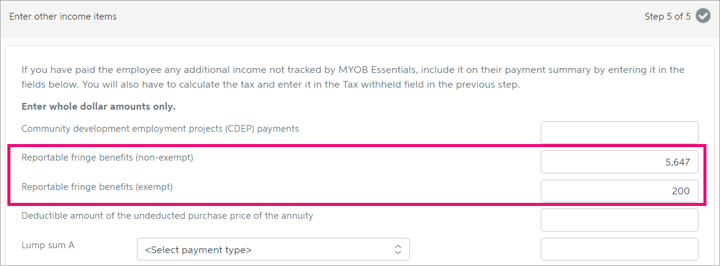720x266 pixels.
Task: Click the "Reportable fringe benefits (exempt)" label
Action: tap(97, 187)
